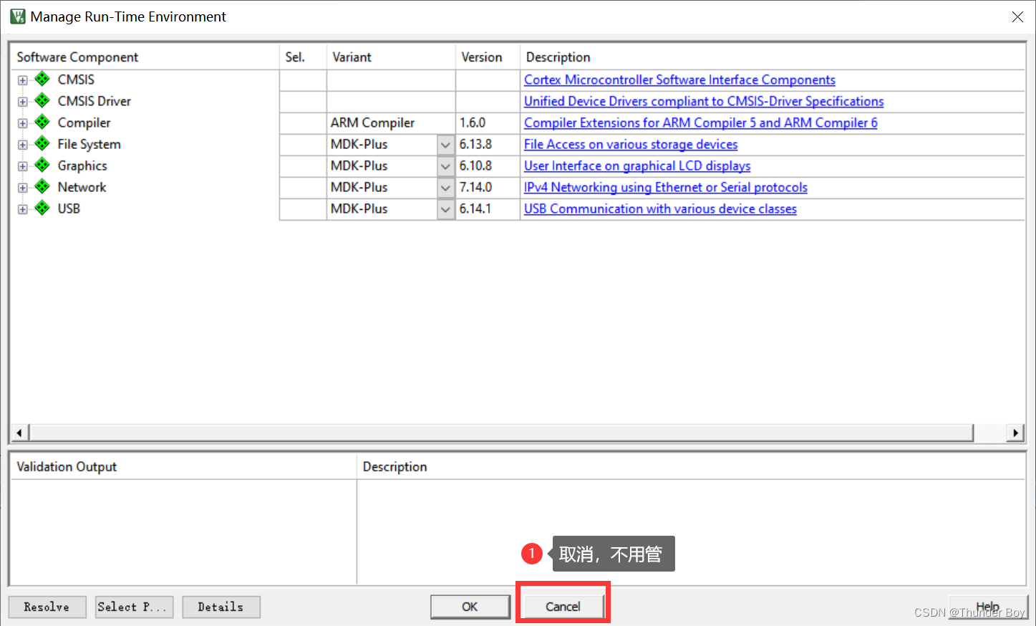This screenshot has height=626, width=1036.
Task: Click the Help button
Action: [x=988, y=607]
